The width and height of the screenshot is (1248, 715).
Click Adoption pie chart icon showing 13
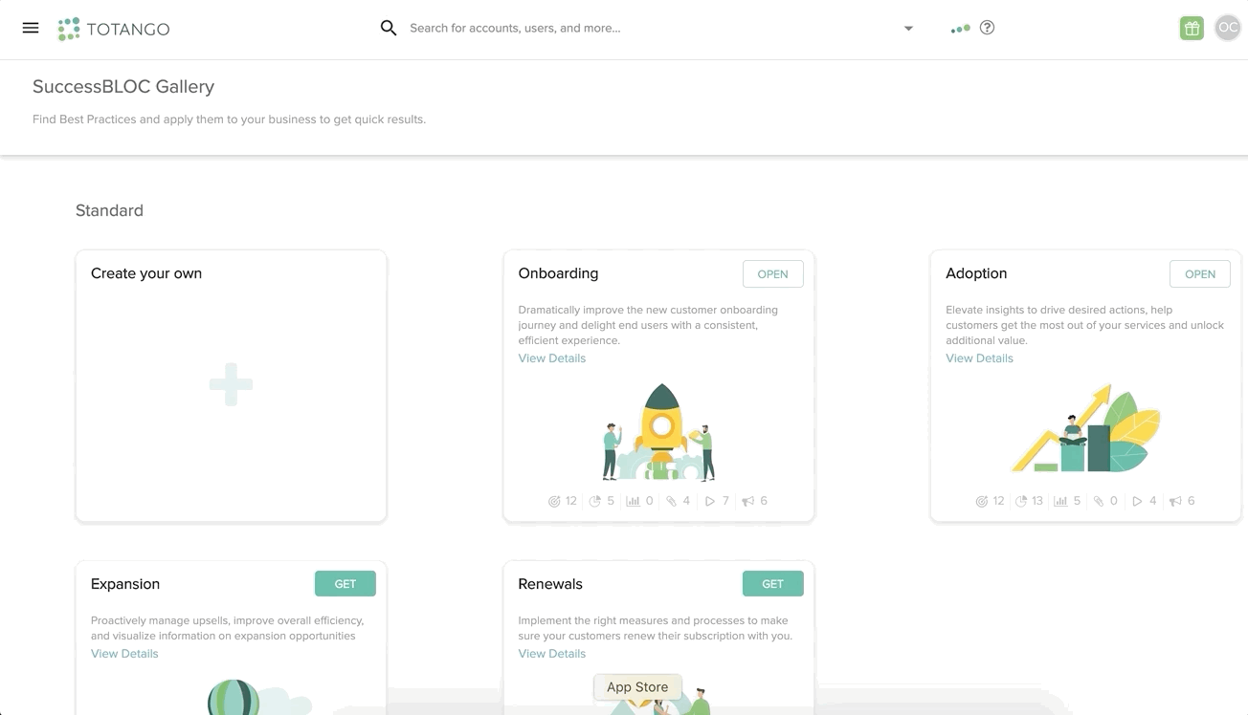pos(1021,501)
